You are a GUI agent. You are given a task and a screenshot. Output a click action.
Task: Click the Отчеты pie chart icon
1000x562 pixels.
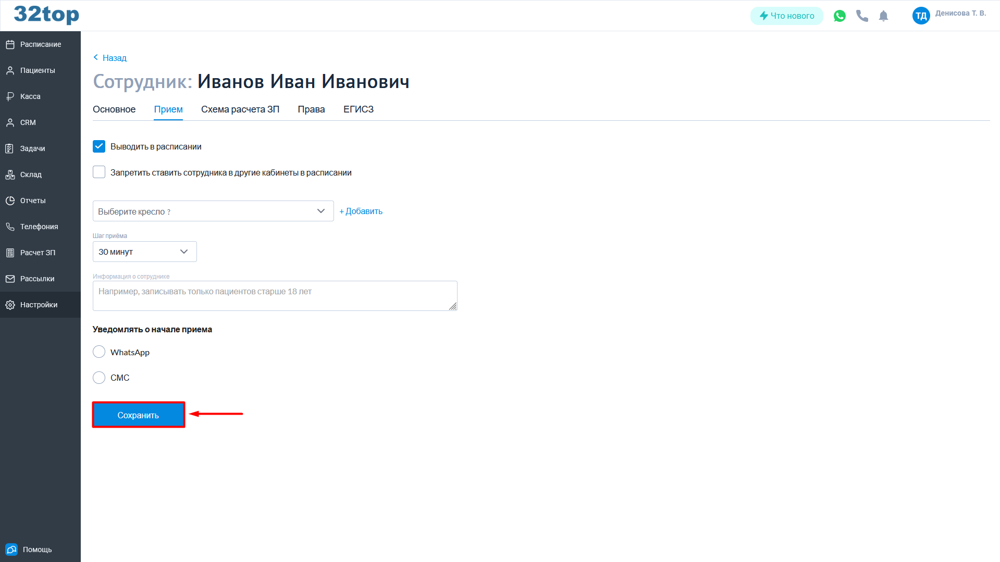(x=10, y=201)
